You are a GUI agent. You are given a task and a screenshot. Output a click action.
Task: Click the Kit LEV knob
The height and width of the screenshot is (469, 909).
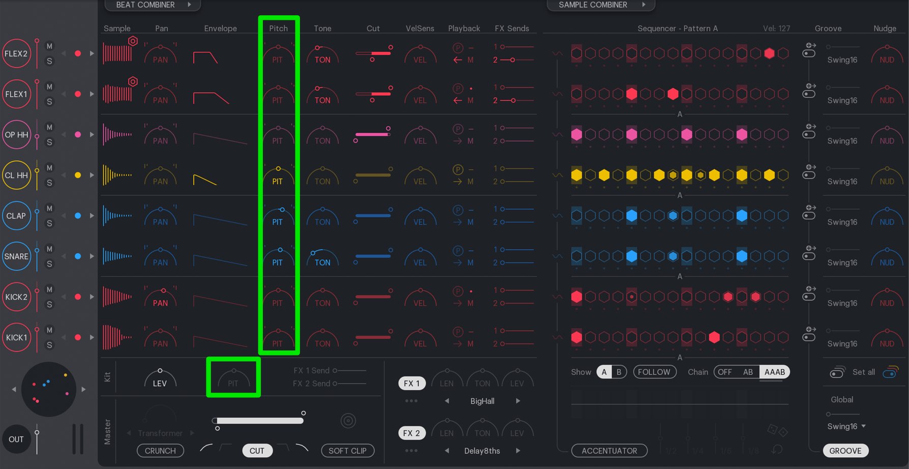[160, 378]
